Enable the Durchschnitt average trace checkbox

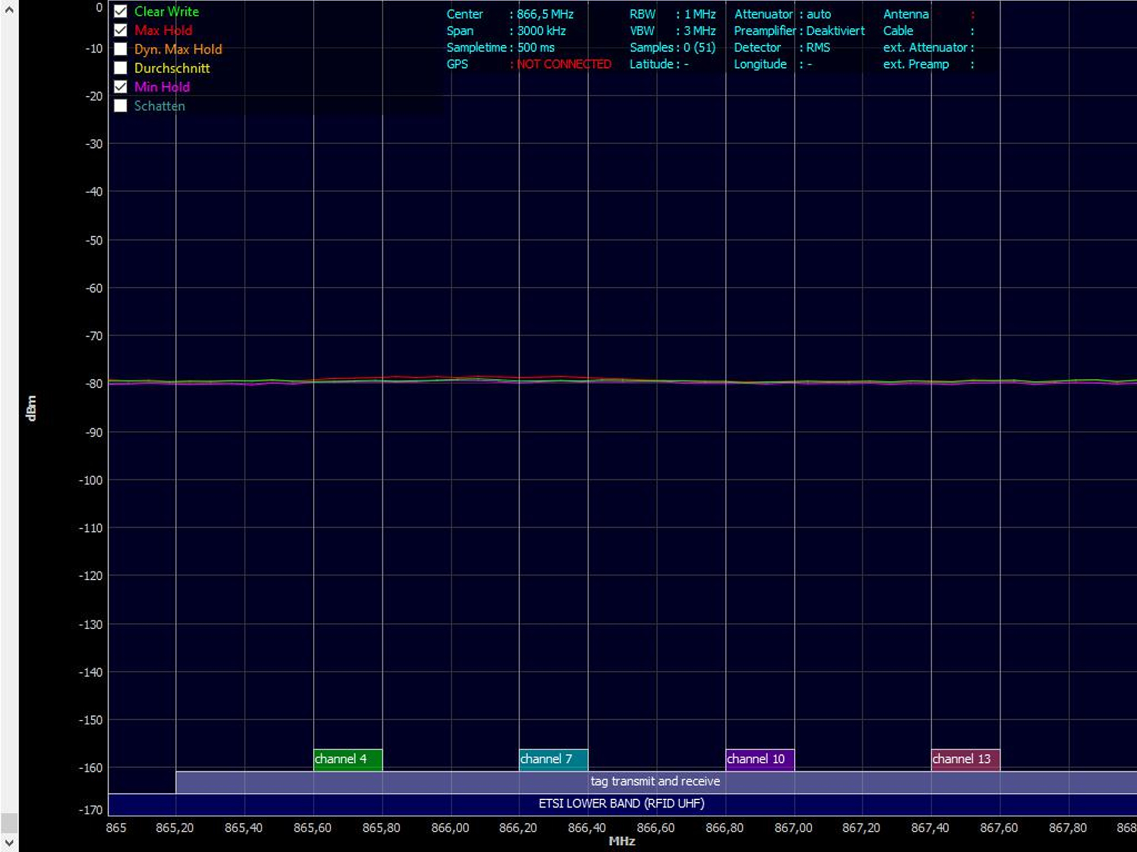[120, 68]
